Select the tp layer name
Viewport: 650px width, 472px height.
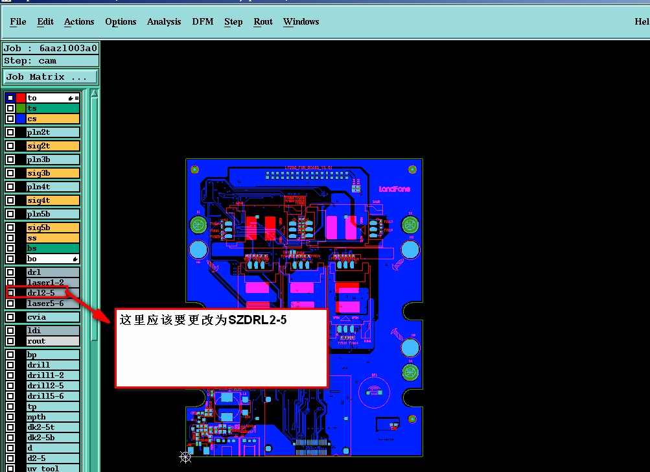point(52,407)
